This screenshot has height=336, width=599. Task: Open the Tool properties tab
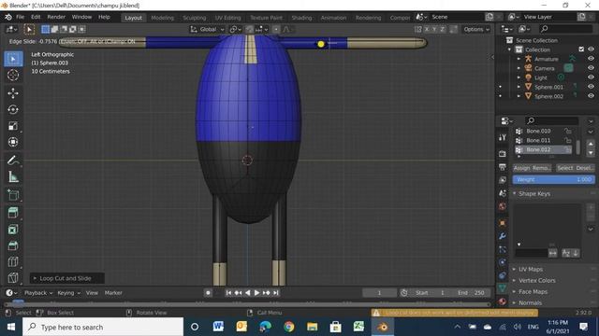[x=503, y=137]
